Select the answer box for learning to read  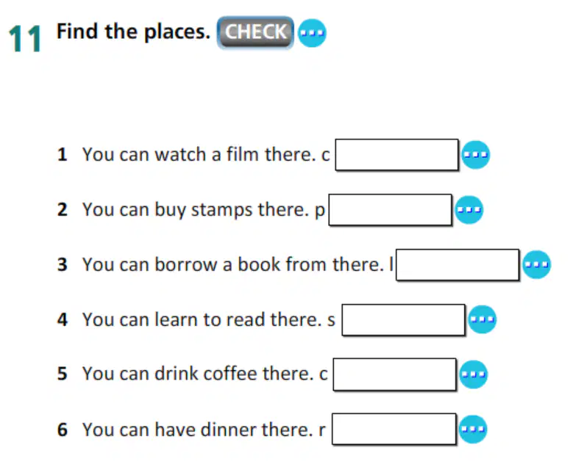[403, 320]
